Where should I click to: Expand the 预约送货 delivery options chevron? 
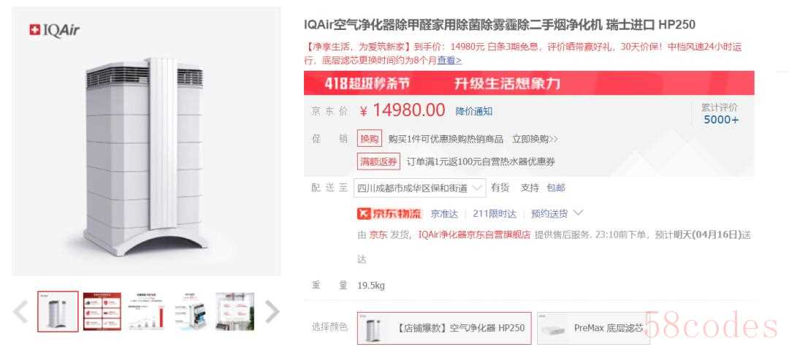pyautogui.click(x=578, y=213)
